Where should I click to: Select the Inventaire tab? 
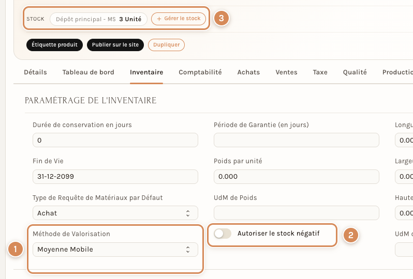(146, 72)
